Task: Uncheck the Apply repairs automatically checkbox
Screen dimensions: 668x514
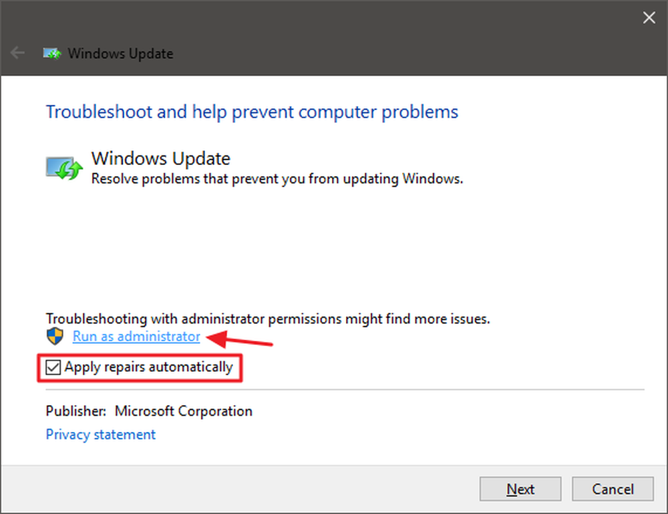Action: pyautogui.click(x=53, y=367)
